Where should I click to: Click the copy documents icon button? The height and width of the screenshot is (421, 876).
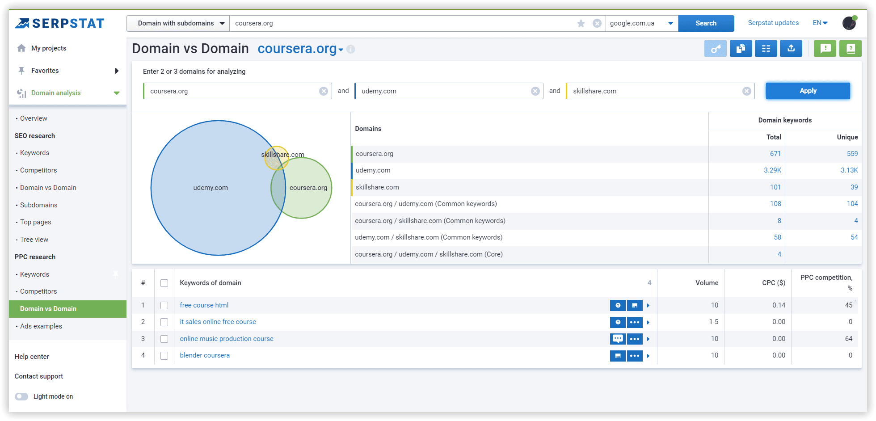coord(741,48)
